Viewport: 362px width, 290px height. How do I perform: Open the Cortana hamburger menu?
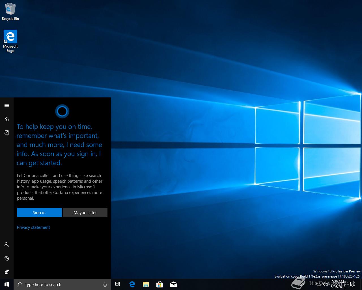7,106
